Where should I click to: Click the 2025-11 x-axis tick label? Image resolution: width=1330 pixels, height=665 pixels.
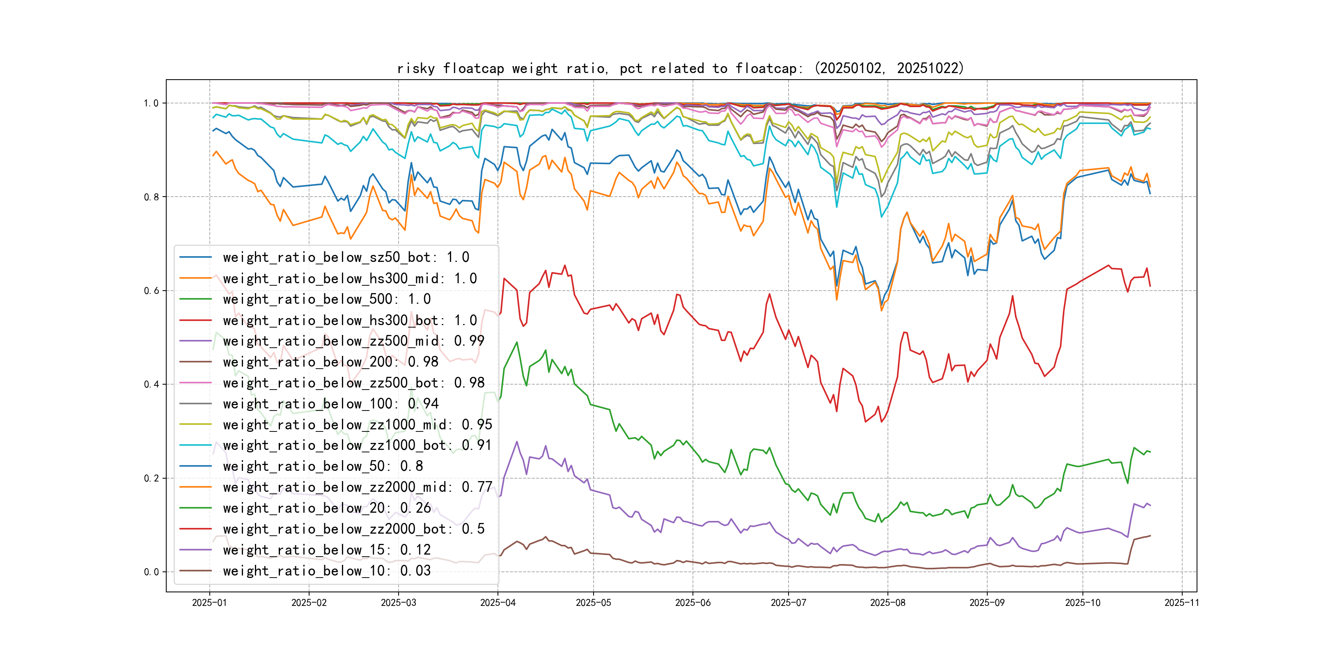click(x=1181, y=603)
